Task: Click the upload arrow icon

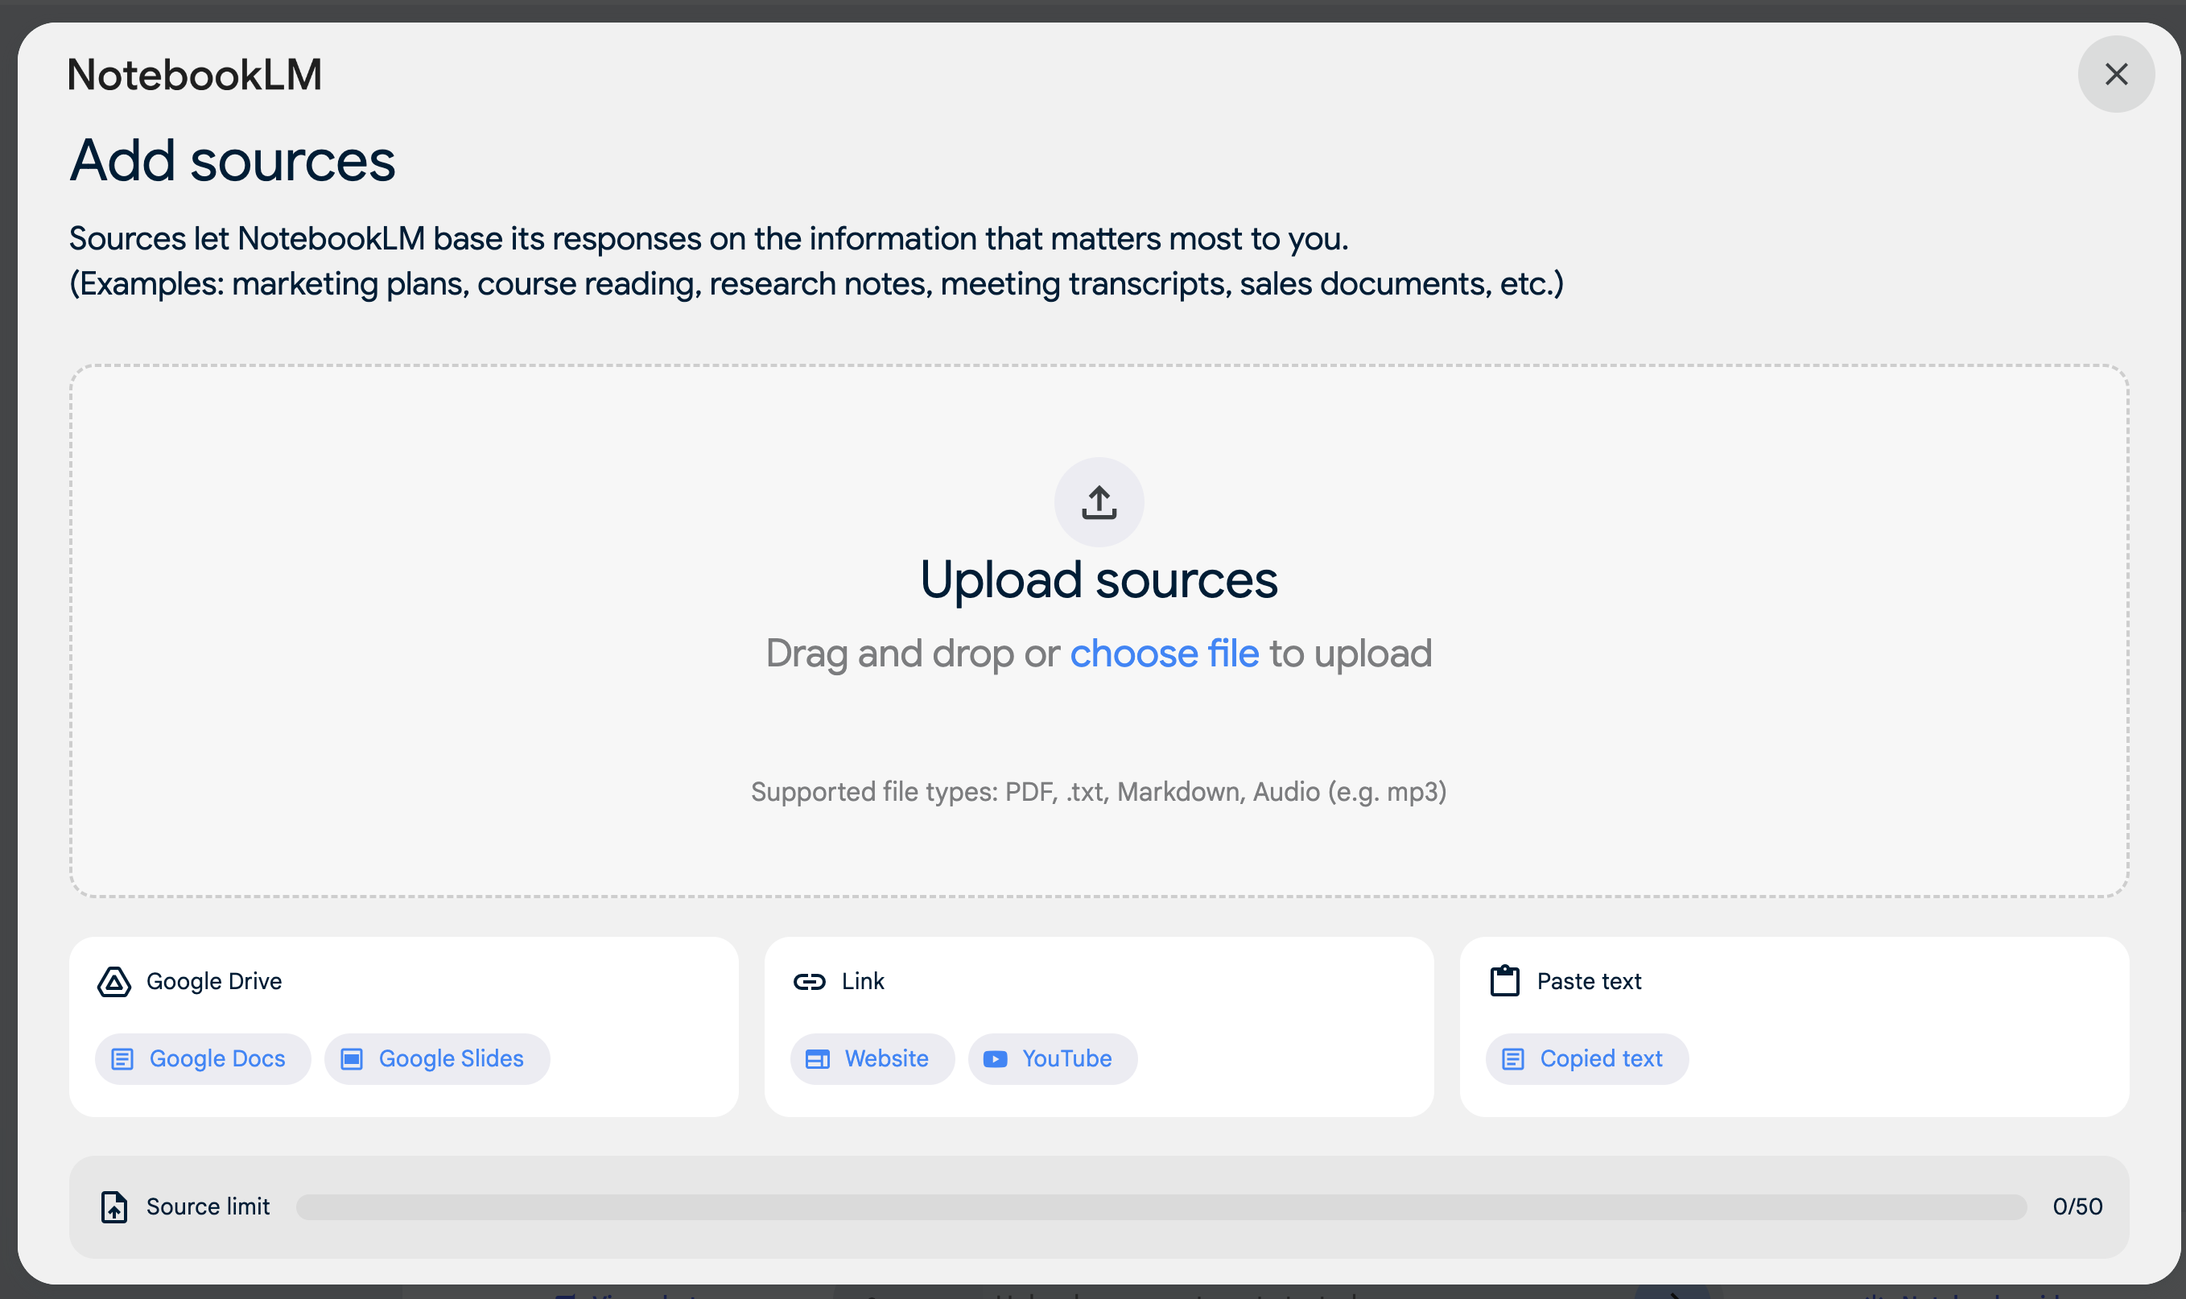Action: (x=1099, y=502)
